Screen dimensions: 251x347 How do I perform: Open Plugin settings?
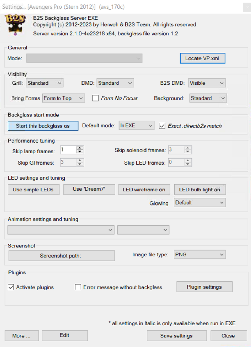coord(204,287)
